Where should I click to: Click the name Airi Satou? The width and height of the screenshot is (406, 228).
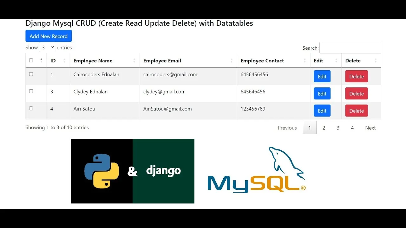[84, 109]
